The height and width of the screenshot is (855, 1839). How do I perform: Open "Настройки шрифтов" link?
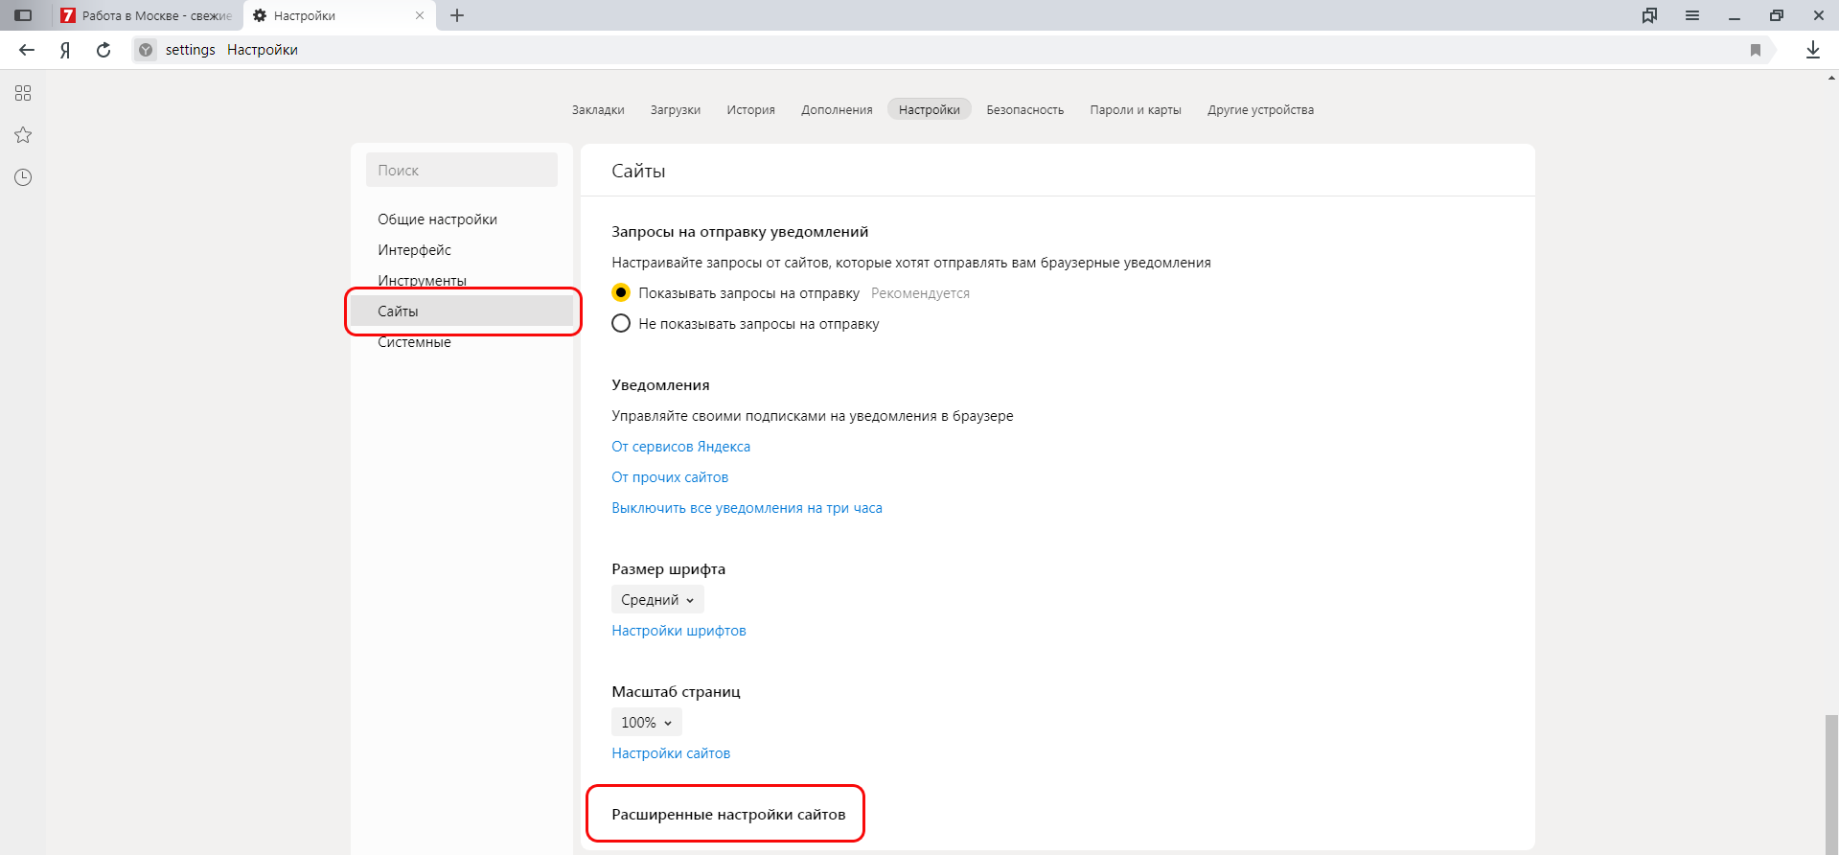coord(678,630)
